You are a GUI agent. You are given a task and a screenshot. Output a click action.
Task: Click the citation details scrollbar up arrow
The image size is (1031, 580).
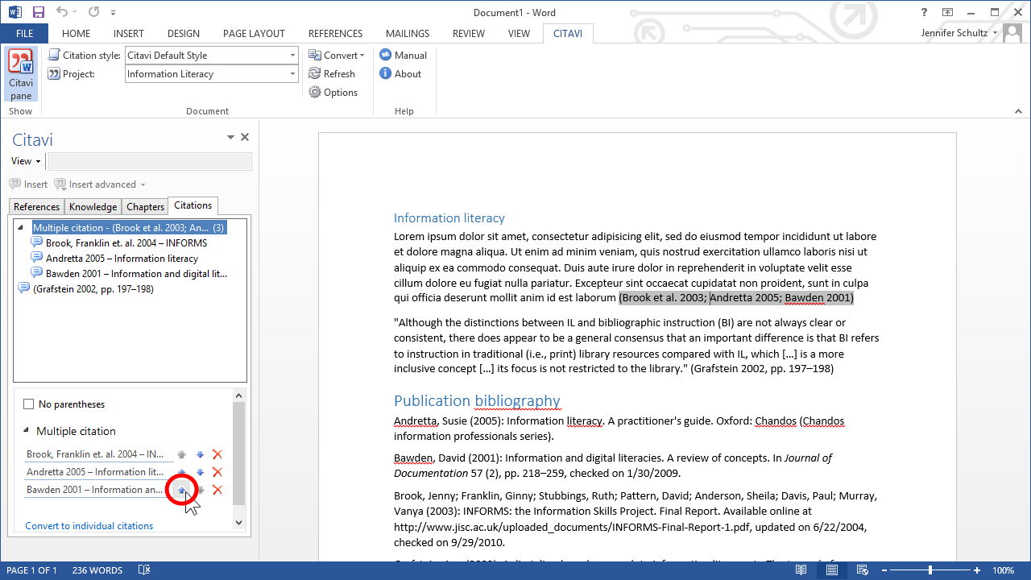pyautogui.click(x=238, y=395)
